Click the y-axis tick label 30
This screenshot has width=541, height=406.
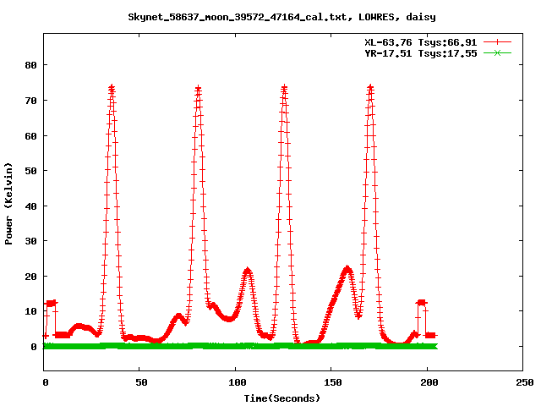click(x=30, y=241)
